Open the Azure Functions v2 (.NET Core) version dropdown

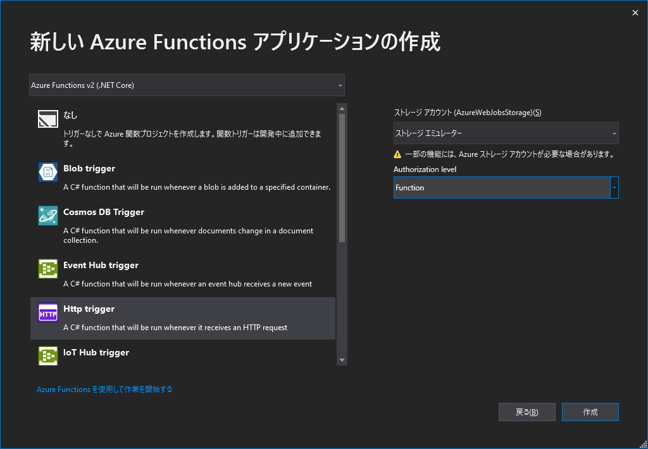click(187, 85)
